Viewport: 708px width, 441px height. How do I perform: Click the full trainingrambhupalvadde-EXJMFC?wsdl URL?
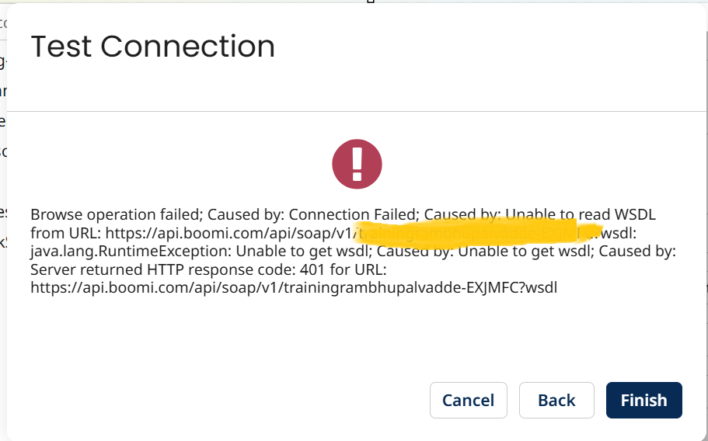click(x=294, y=288)
